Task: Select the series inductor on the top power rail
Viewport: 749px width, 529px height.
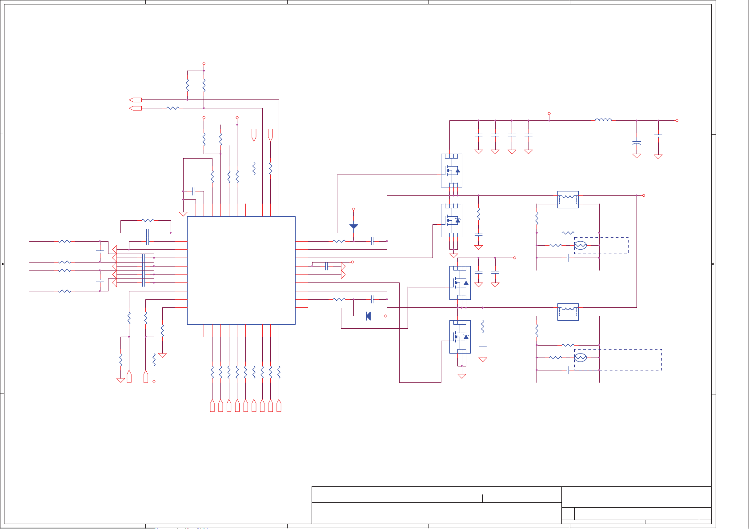Action: 603,119
